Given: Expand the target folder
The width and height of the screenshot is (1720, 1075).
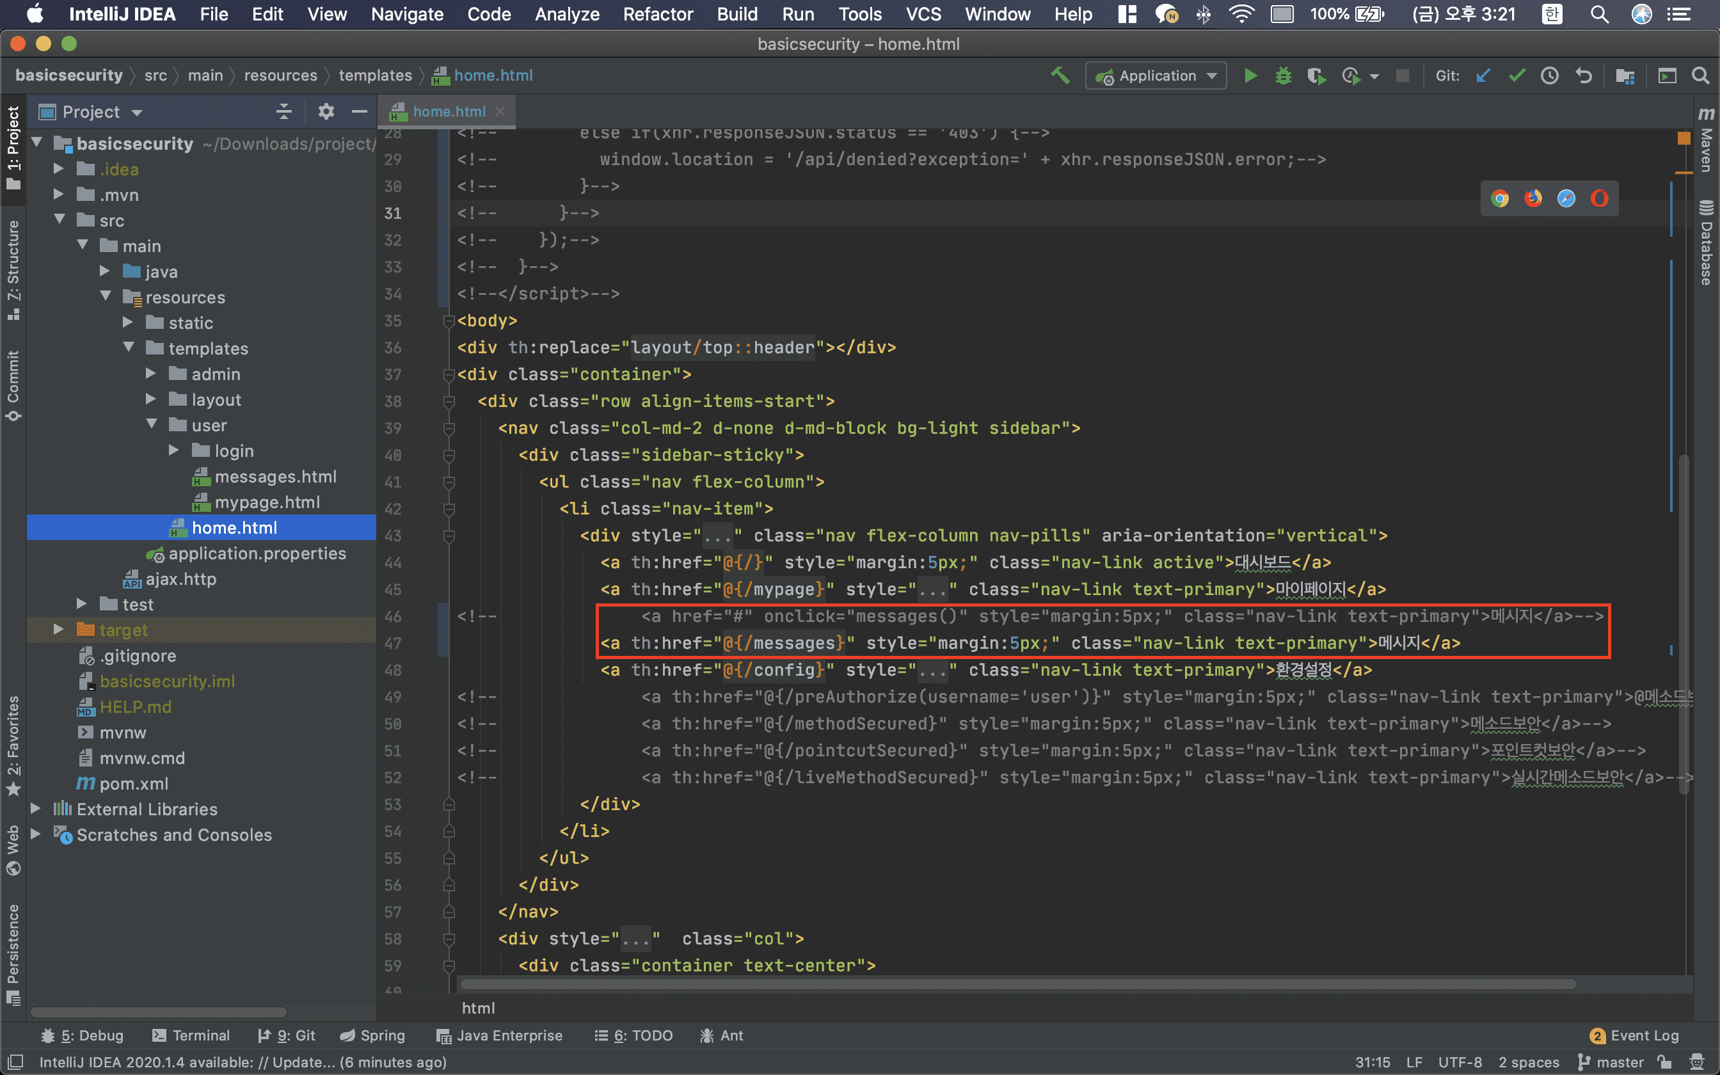Looking at the screenshot, I should [x=59, y=630].
